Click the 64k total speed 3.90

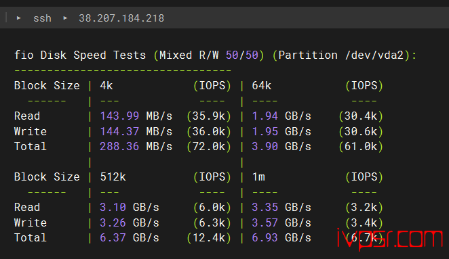click(x=265, y=147)
